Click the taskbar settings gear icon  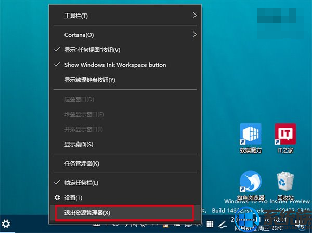click(x=6, y=224)
